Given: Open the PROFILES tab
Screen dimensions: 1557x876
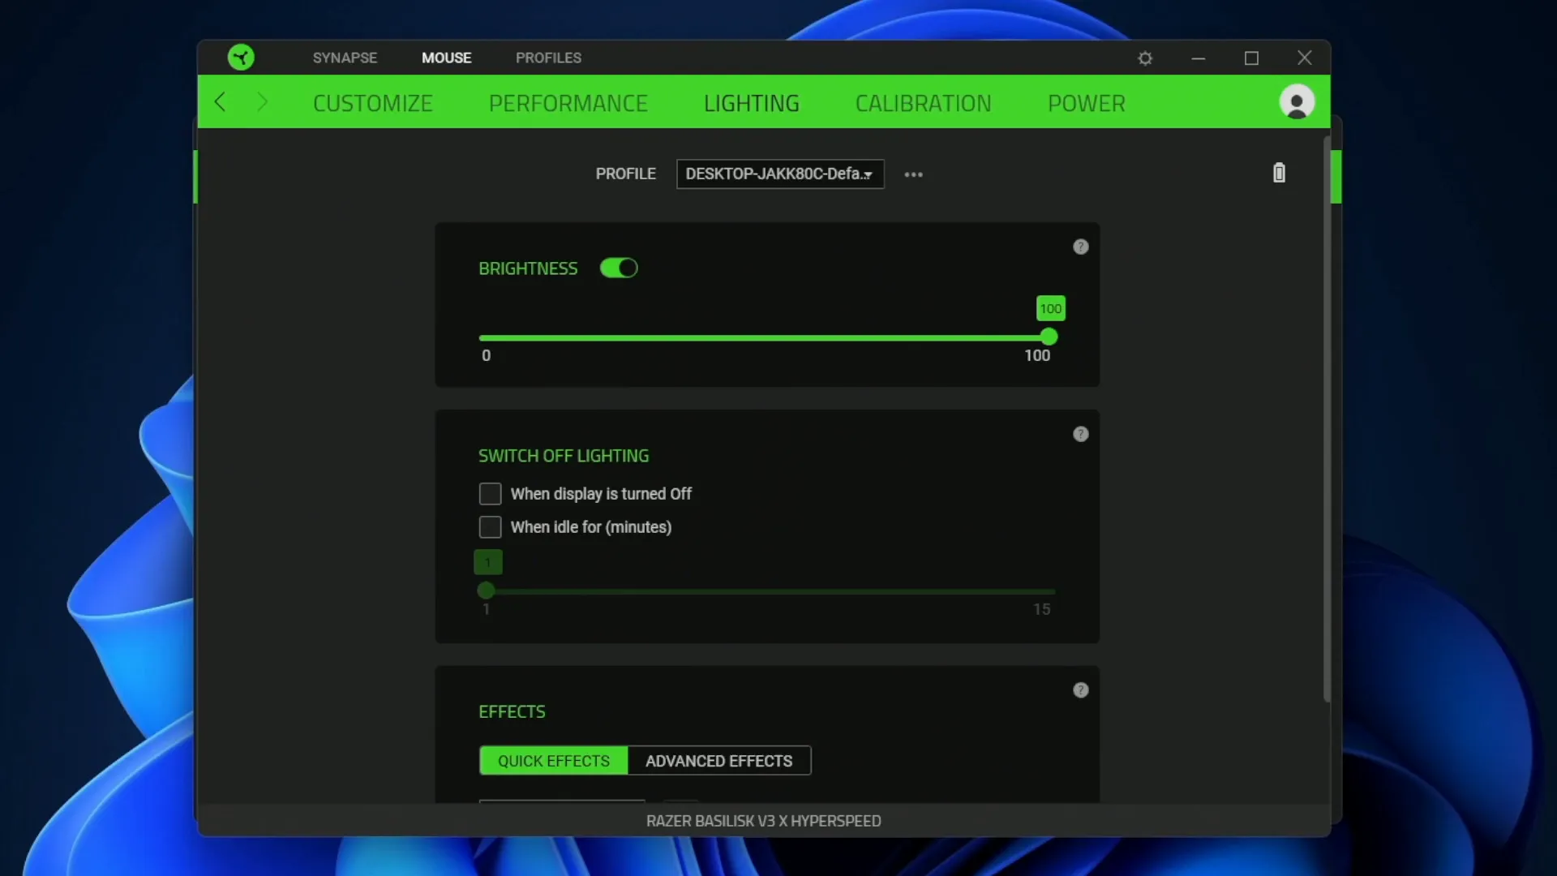Looking at the screenshot, I should coord(548,58).
